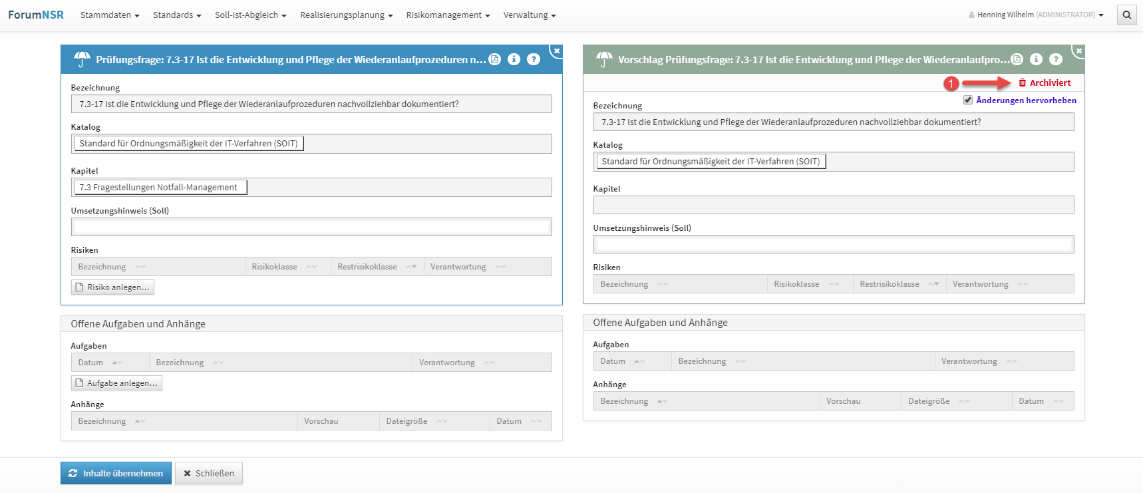
Task: Click Risiko anlegen button
Action: tap(112, 287)
